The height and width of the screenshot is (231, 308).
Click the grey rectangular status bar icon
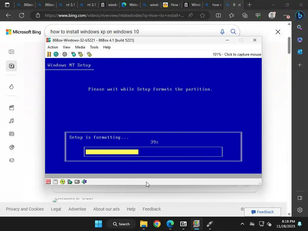click(77, 182)
